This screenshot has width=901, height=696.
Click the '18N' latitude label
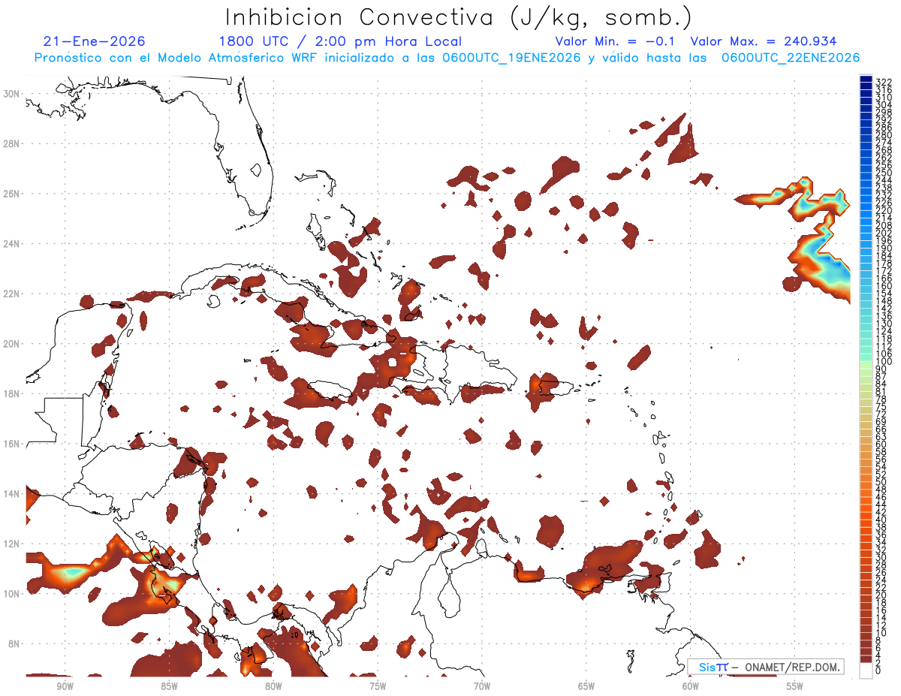(x=12, y=393)
